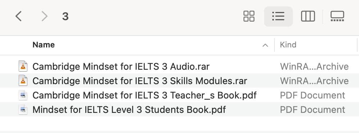Screen dimensions: 359x133
Task: Switch to column view
Action: 308,16
